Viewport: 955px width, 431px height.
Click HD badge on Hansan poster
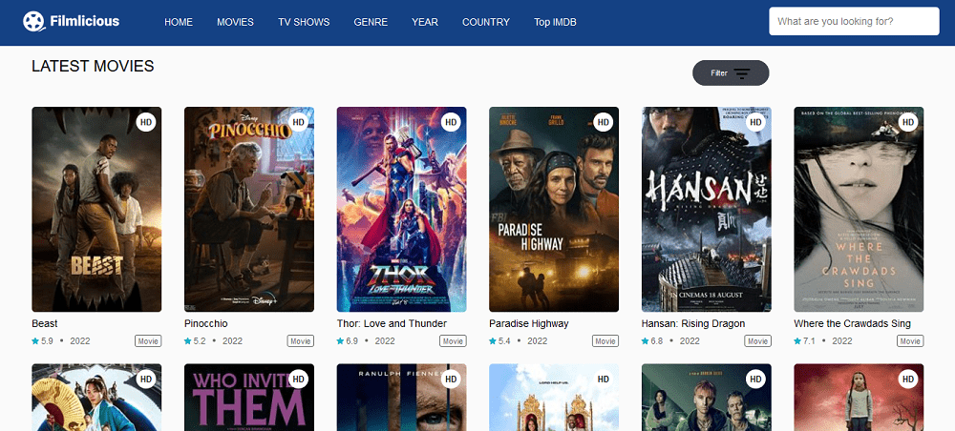point(755,122)
